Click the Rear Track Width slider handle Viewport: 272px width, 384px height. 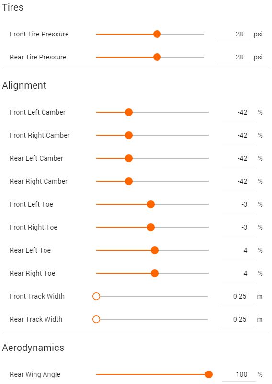[96, 319]
